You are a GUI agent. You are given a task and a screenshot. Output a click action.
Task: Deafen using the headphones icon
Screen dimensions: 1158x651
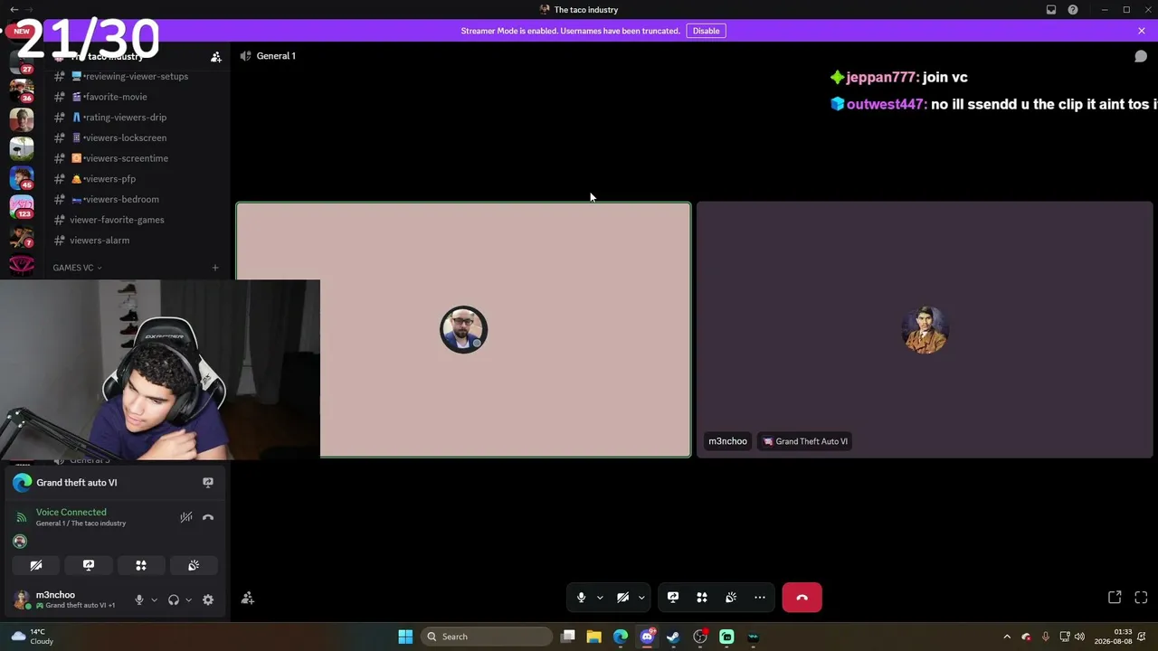174,599
